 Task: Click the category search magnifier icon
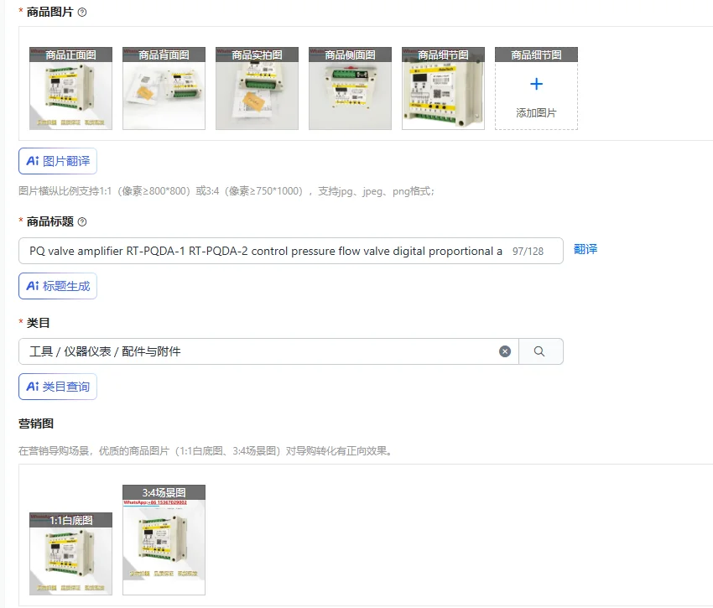539,351
